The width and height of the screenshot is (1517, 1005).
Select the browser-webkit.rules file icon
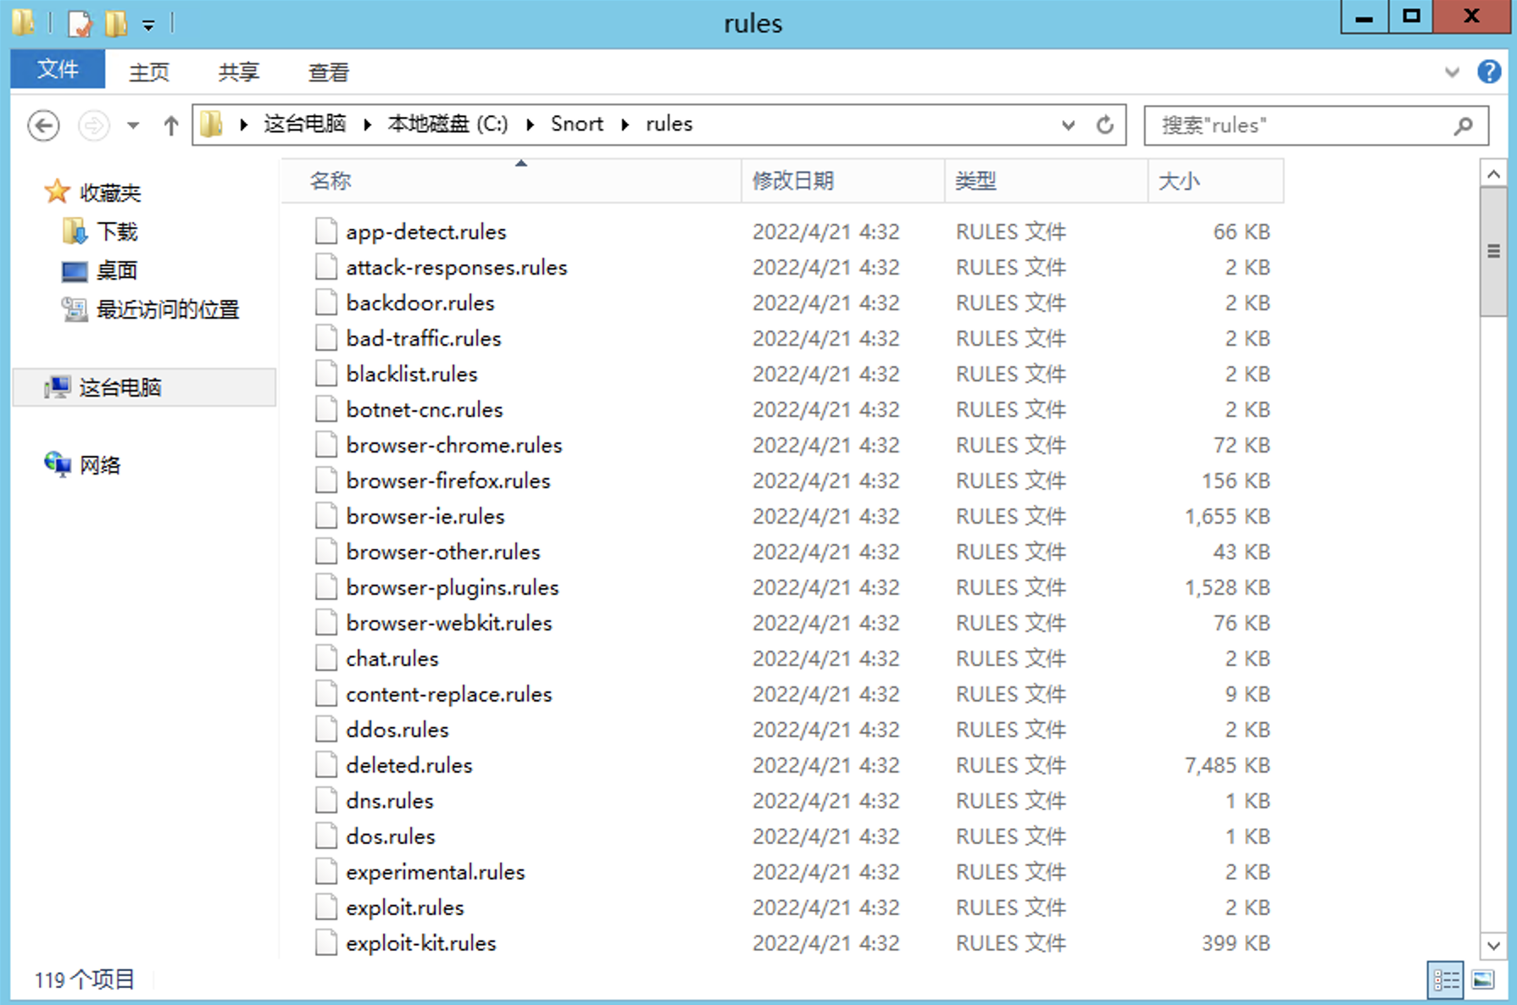tap(326, 623)
